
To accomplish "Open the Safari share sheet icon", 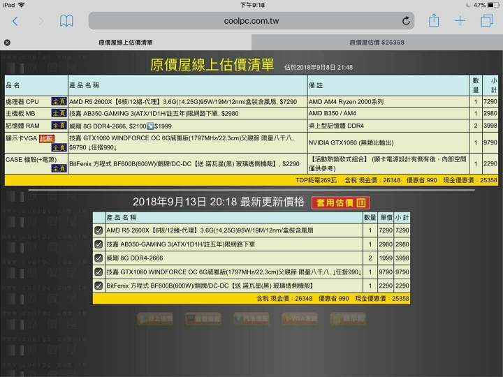I will (434, 20).
